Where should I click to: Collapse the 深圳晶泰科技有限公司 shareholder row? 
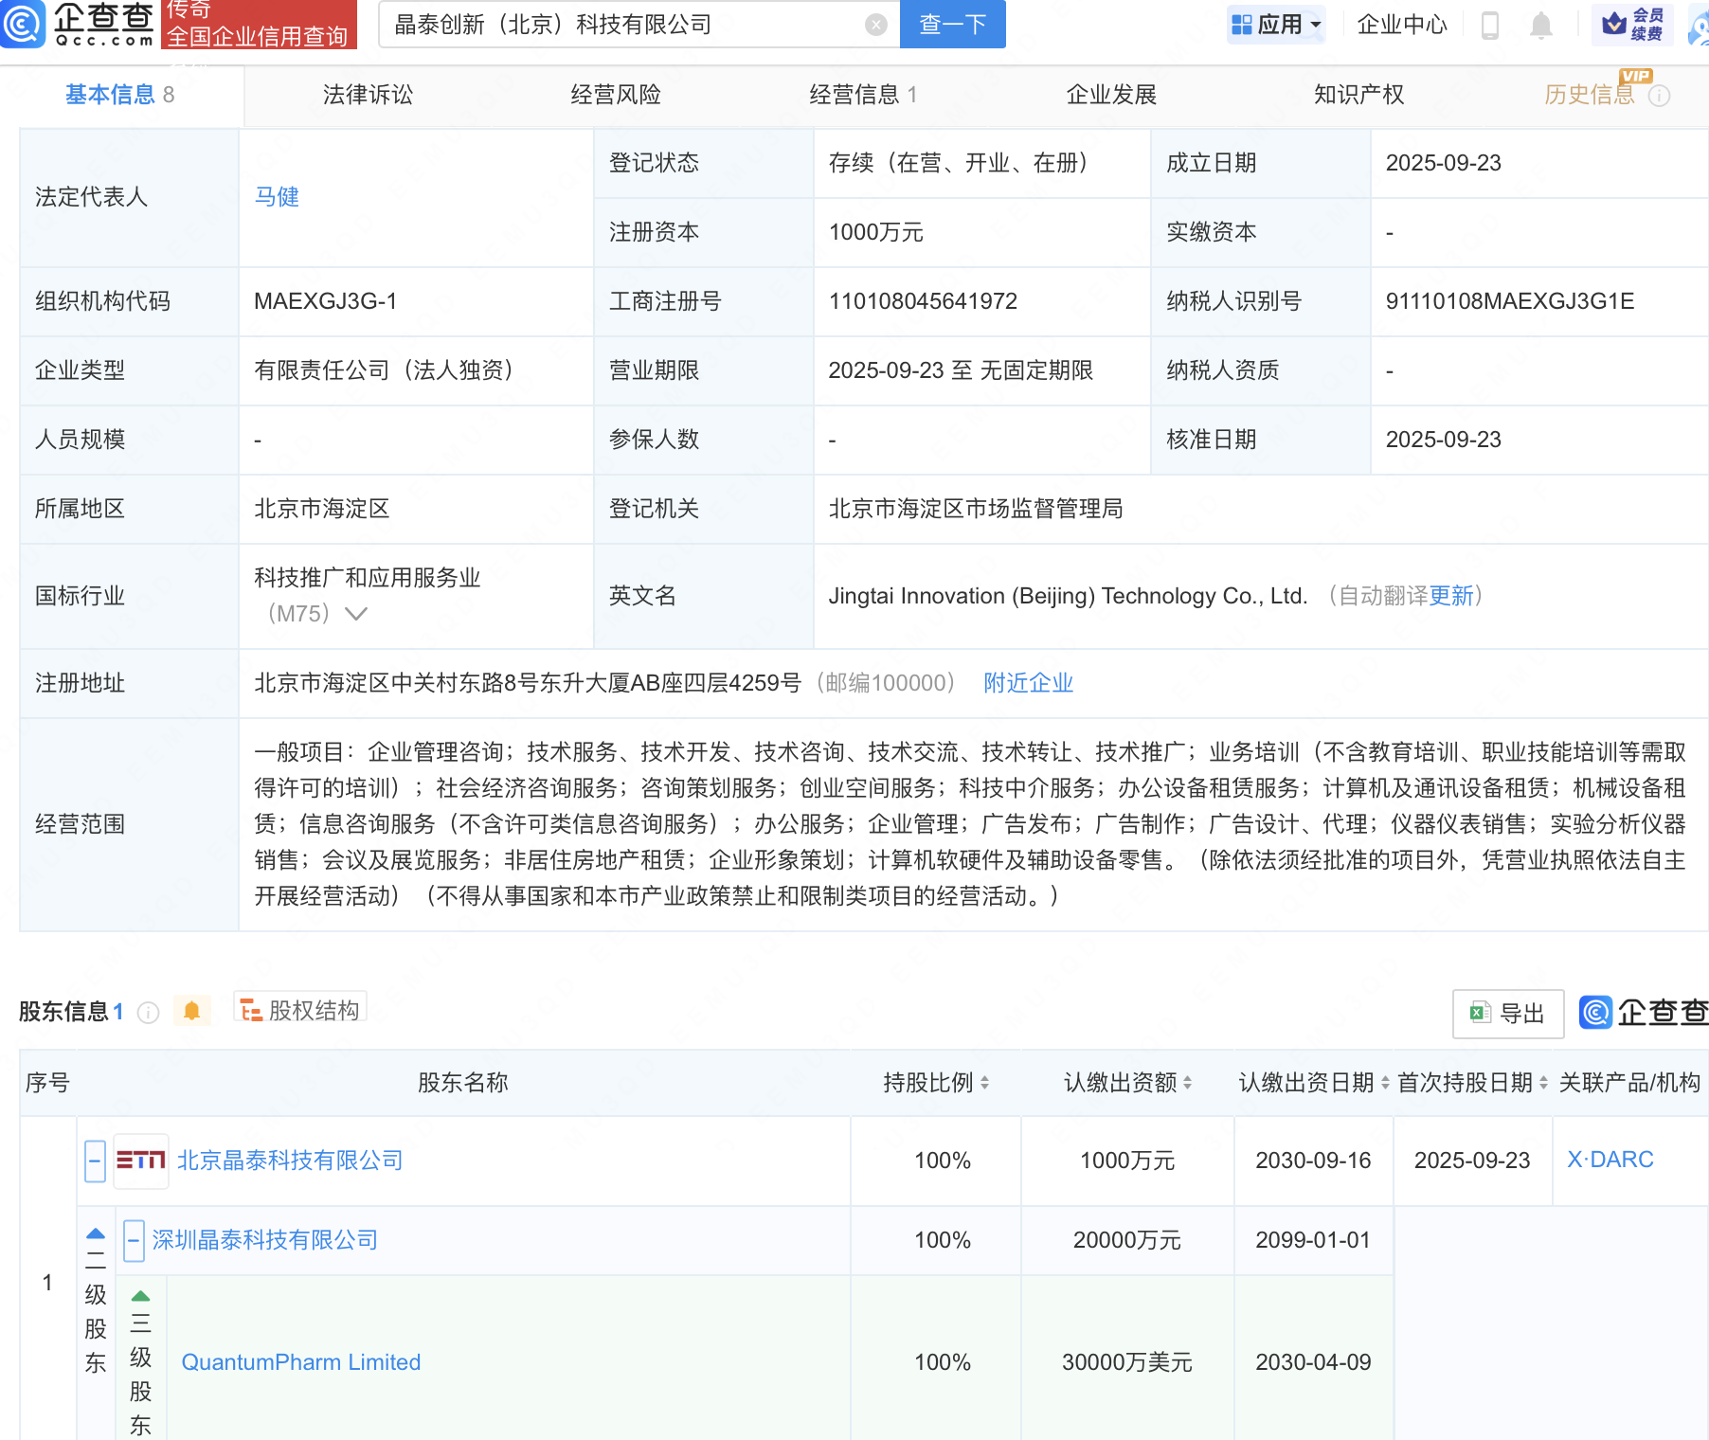click(134, 1240)
